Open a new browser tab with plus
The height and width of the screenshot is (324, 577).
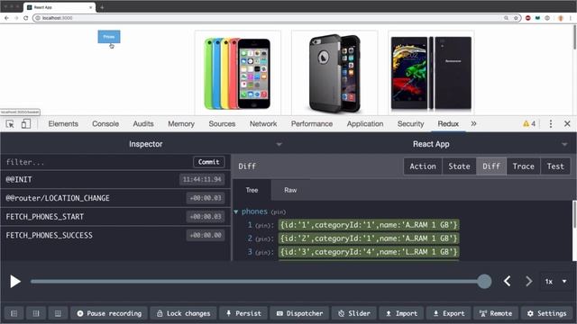102,7
